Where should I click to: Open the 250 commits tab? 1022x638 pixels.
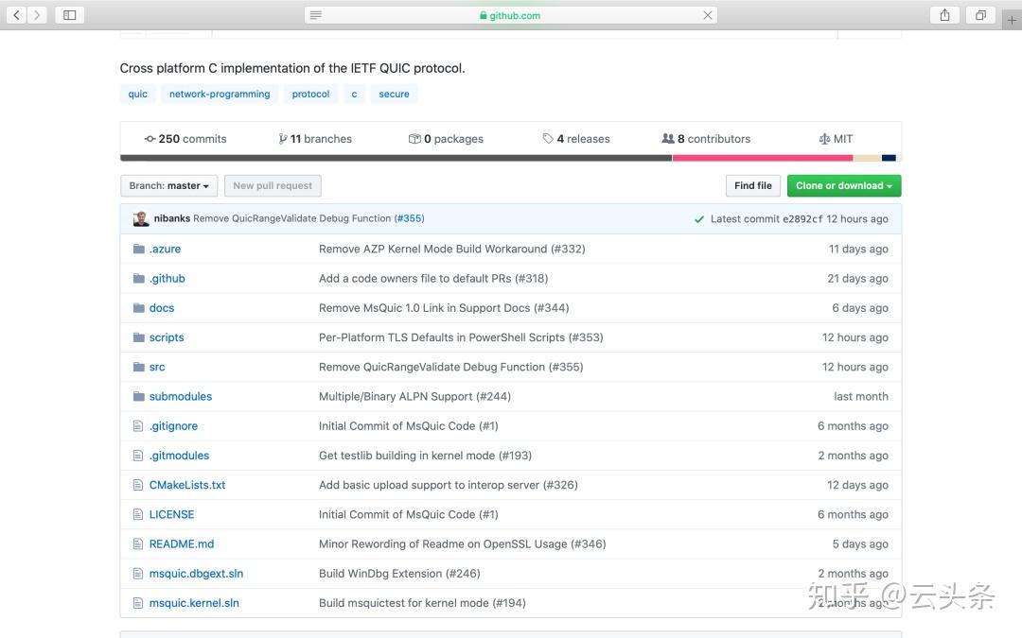[x=185, y=139]
